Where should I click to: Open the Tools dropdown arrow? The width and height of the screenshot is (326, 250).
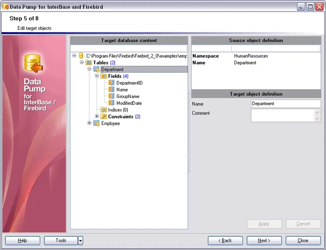[80, 241]
